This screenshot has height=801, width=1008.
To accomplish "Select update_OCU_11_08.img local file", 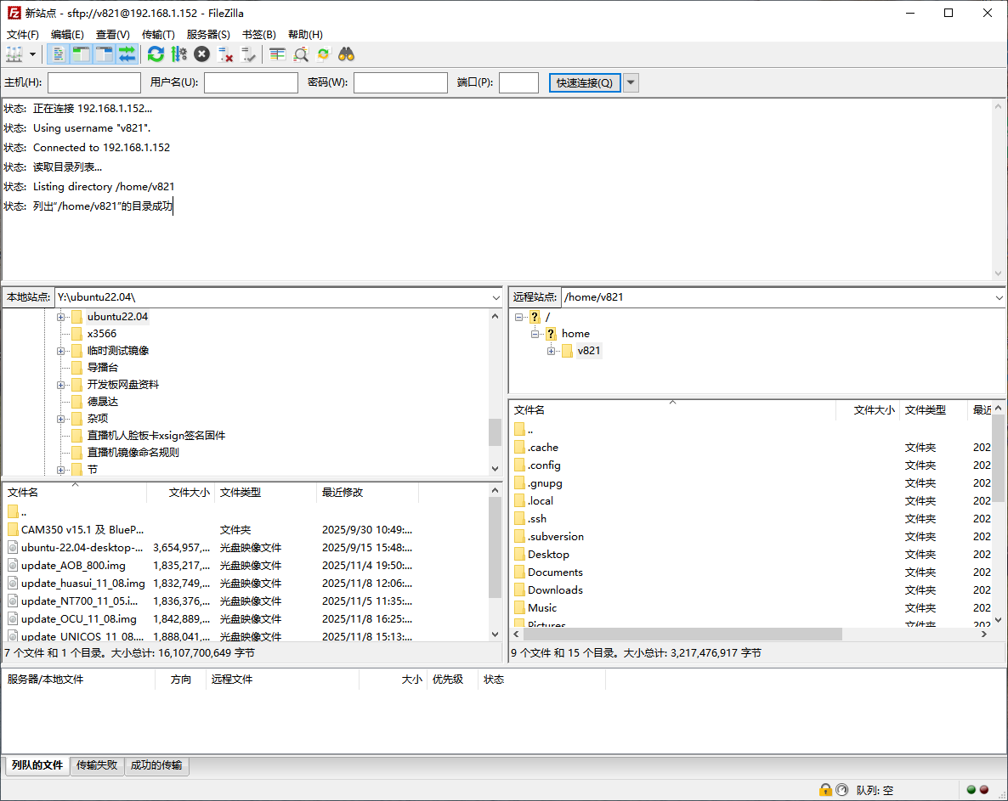I will pos(78,619).
